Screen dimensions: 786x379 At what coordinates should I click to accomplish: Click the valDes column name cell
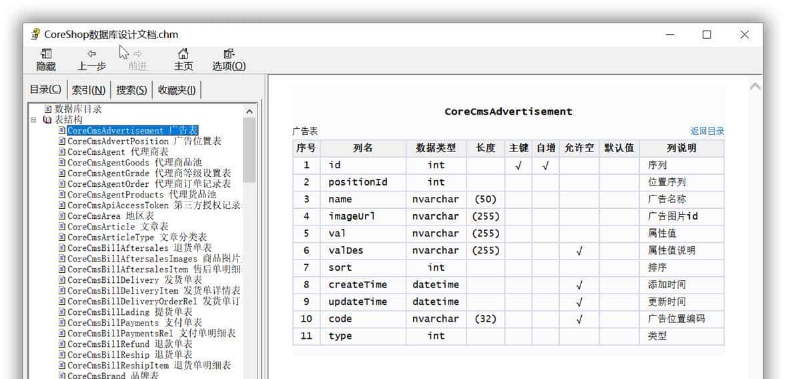pos(364,250)
